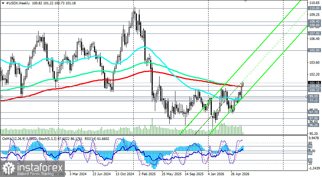Viewport: 322px width, 177px height.
Task: Click the 95.20 axis value
Action: point(314,133)
